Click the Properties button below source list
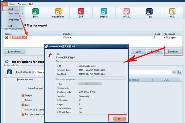Image resolution: width=185 pixels, height=123 pixels. coord(173,51)
